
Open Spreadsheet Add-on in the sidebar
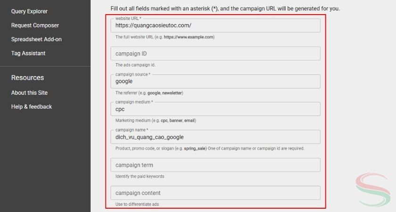36,40
